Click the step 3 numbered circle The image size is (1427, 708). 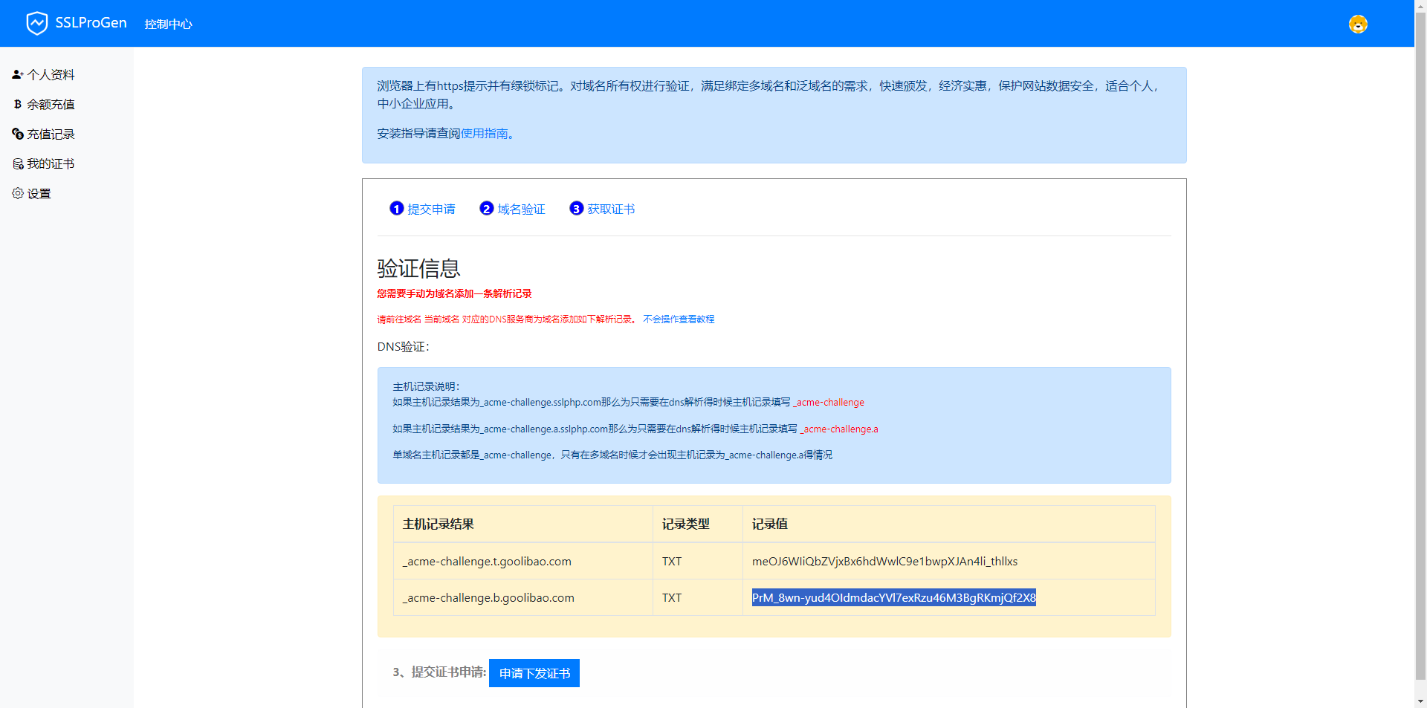(x=576, y=209)
